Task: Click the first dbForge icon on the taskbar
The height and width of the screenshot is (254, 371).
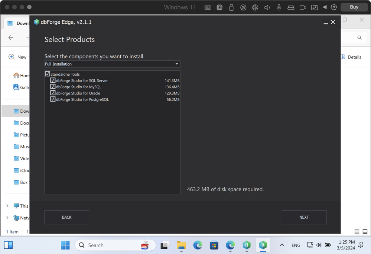Action: point(247,245)
